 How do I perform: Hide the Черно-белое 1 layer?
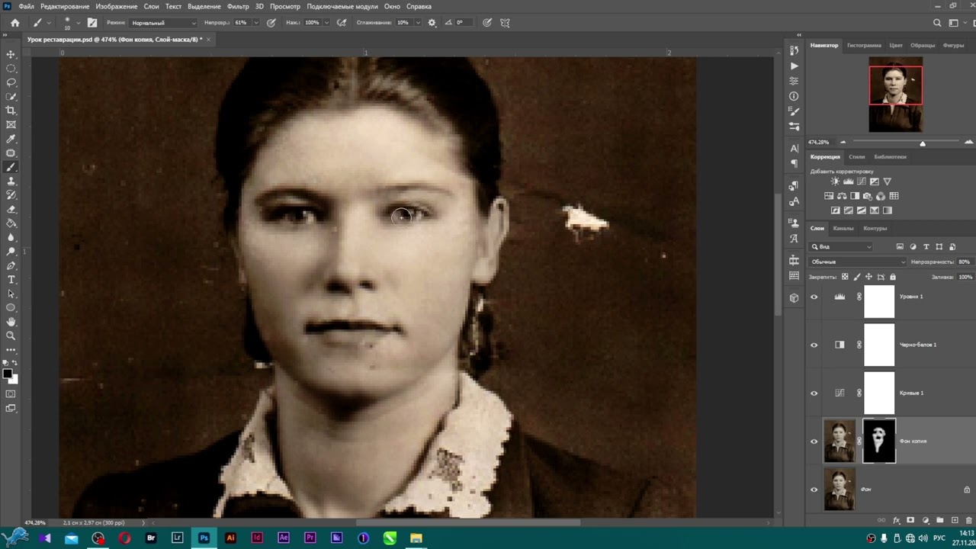[x=814, y=345]
